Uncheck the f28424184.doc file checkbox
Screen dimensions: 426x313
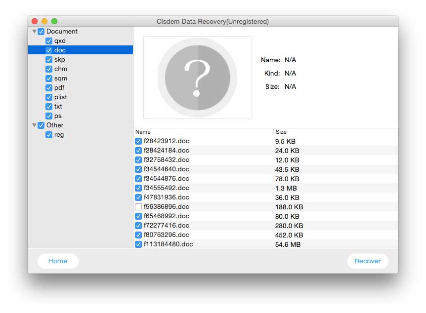pyautogui.click(x=138, y=151)
